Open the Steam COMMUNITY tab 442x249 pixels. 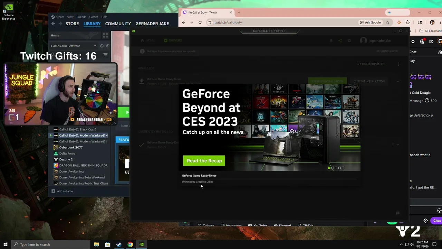(x=118, y=24)
